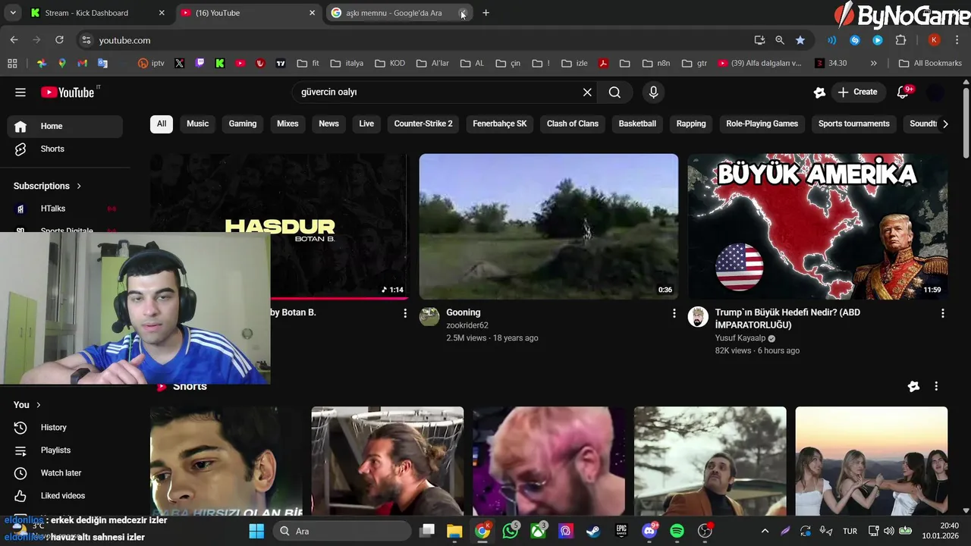The height and width of the screenshot is (546, 971).
Task: Open All Bookmarks folder
Action: (930, 64)
